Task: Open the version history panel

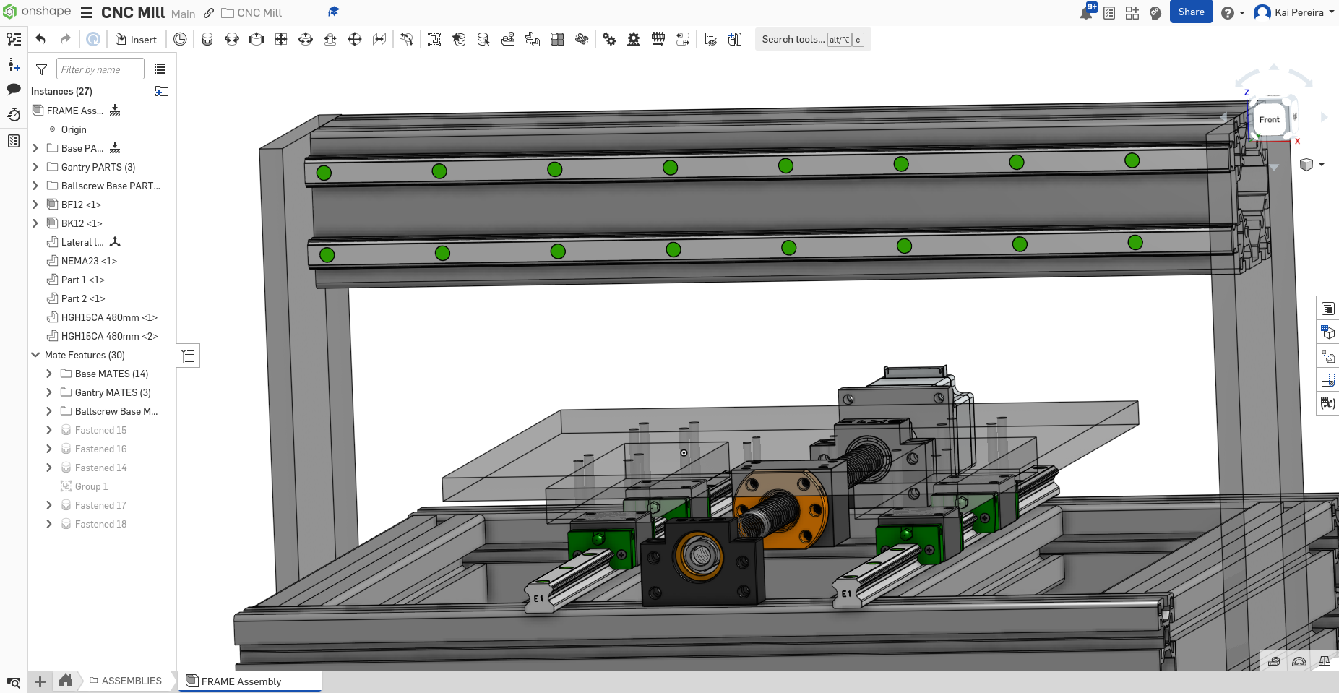Action: 13,115
